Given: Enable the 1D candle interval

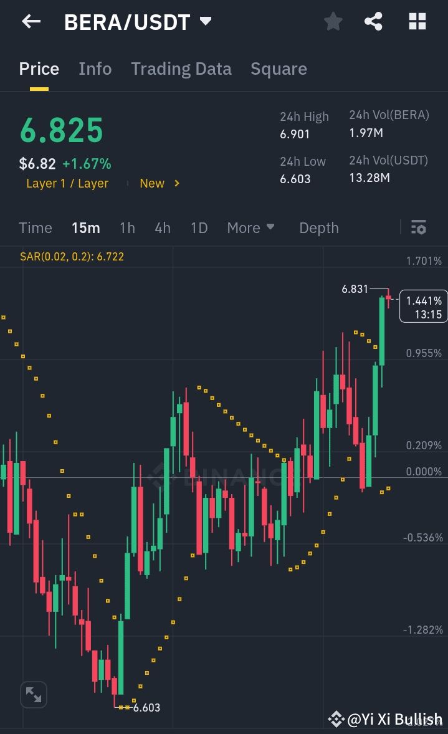Looking at the screenshot, I should (x=199, y=228).
